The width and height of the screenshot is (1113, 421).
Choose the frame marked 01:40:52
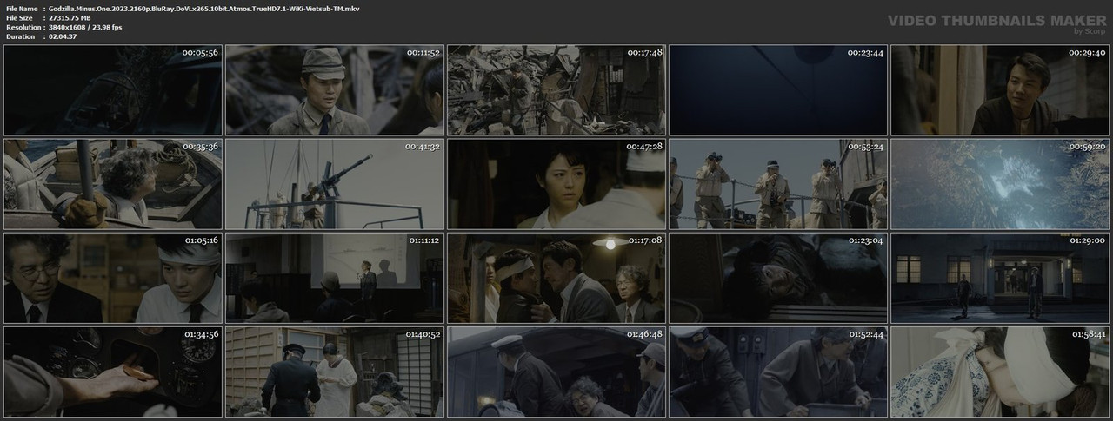pyautogui.click(x=334, y=372)
